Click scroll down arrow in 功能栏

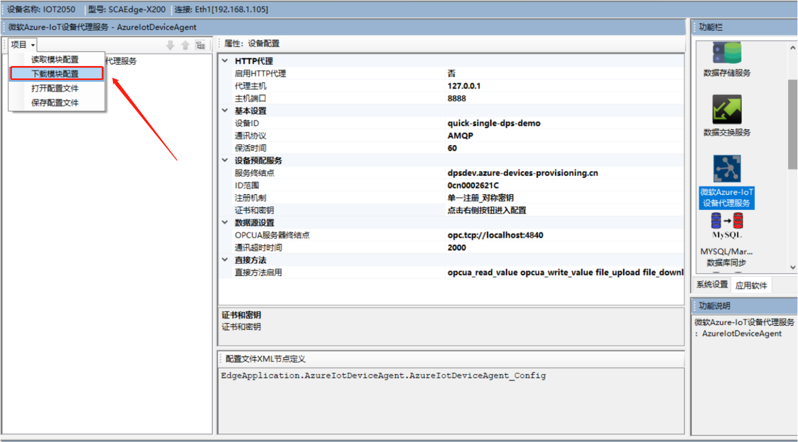[793, 267]
